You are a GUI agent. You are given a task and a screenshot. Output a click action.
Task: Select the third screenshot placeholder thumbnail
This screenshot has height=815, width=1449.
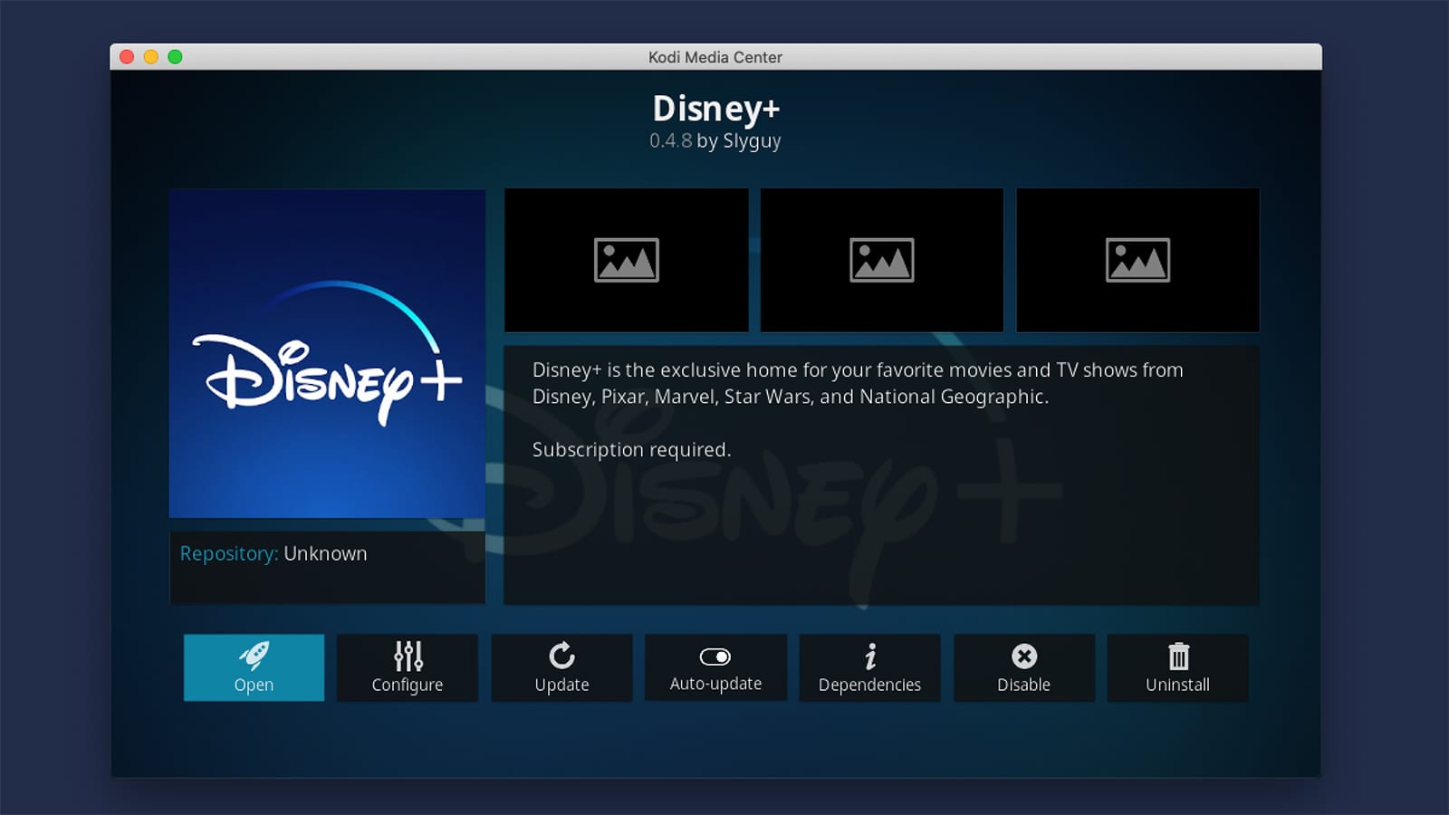click(1137, 260)
